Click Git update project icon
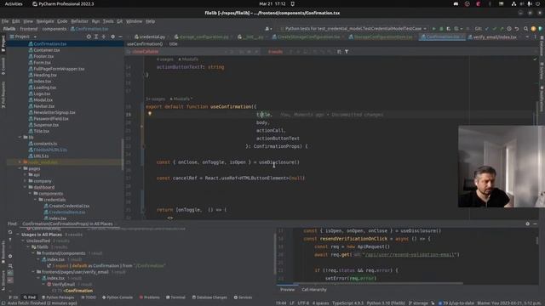 coord(486,29)
